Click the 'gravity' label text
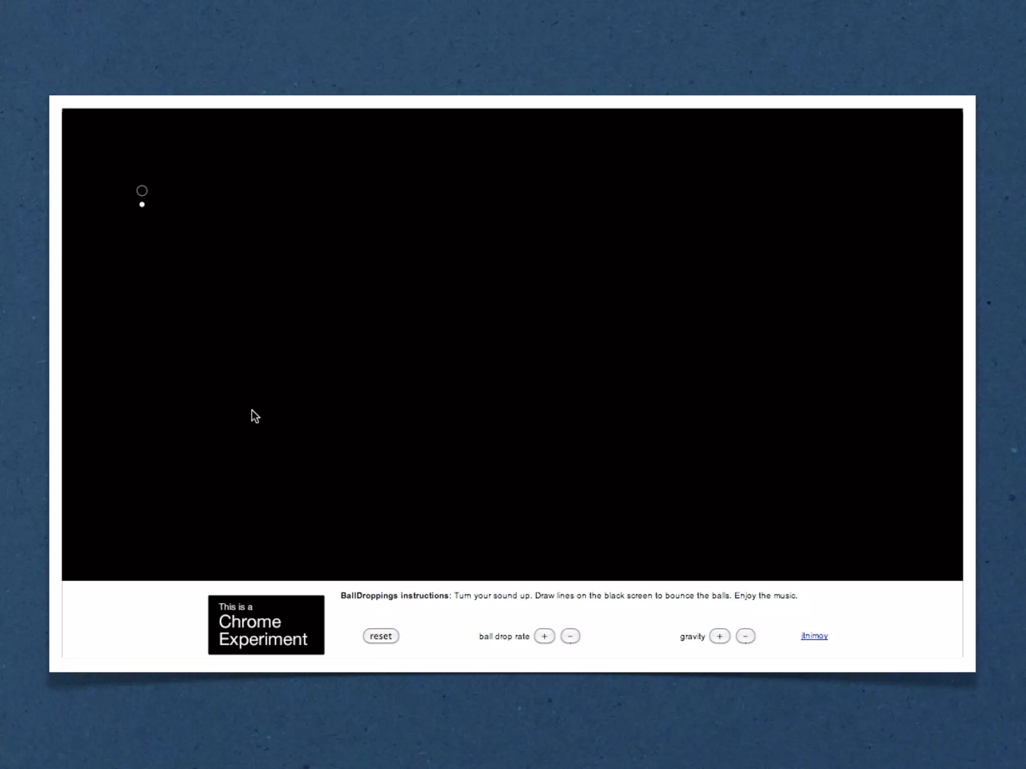1026x769 pixels. pyautogui.click(x=692, y=636)
